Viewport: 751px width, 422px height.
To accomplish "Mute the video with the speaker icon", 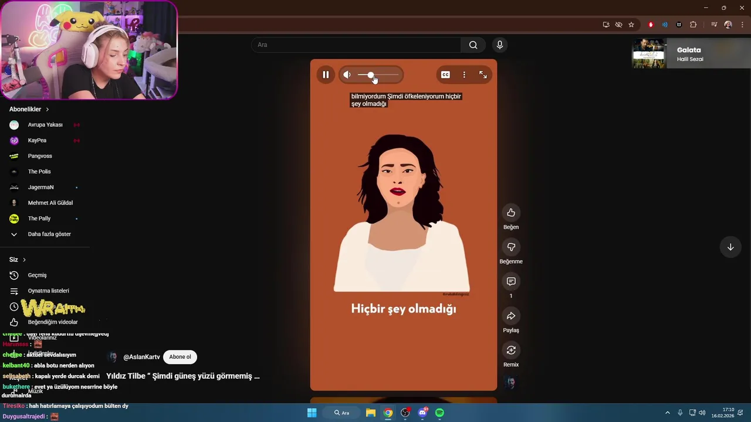I will pyautogui.click(x=347, y=74).
